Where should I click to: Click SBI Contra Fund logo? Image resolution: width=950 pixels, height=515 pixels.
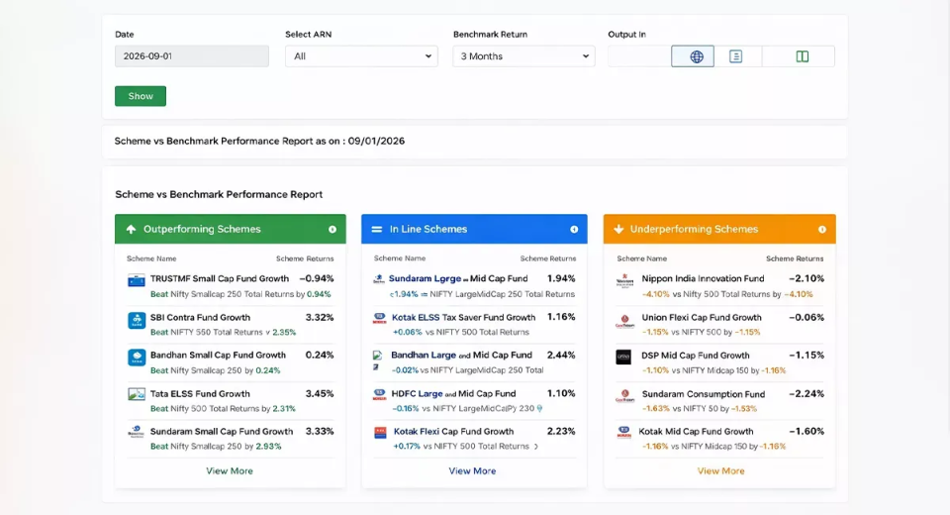click(x=137, y=320)
